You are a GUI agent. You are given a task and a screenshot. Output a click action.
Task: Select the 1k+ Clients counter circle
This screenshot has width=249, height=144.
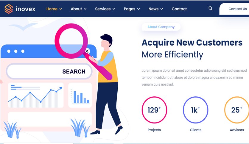195,110
